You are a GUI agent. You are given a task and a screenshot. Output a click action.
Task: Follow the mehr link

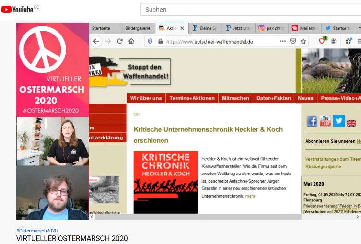(x=250, y=196)
